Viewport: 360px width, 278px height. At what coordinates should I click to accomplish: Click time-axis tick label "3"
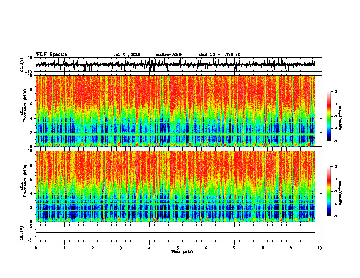[121, 248]
